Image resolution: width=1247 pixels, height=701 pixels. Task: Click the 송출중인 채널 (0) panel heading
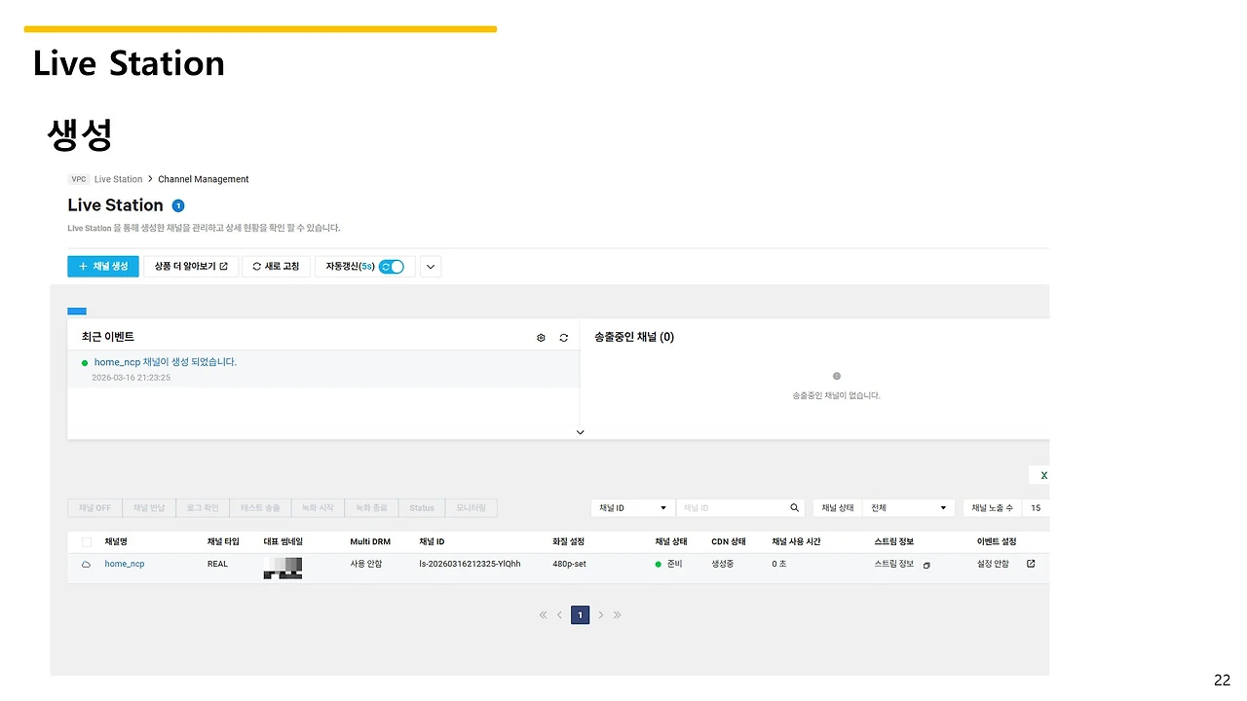[x=634, y=337]
